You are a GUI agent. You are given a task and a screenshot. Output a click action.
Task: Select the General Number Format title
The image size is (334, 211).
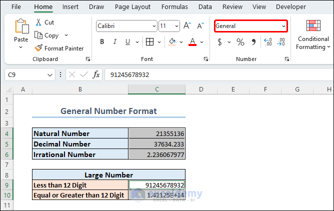[108, 111]
